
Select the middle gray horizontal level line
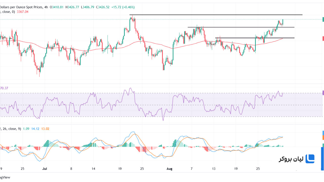coord(241,27)
